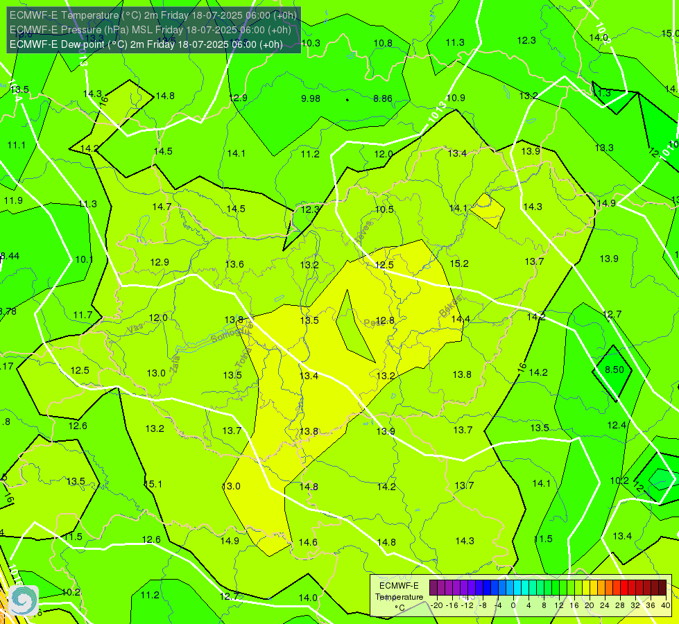Click the 15.1 temperature value
The height and width of the screenshot is (624, 679).
[x=153, y=484]
